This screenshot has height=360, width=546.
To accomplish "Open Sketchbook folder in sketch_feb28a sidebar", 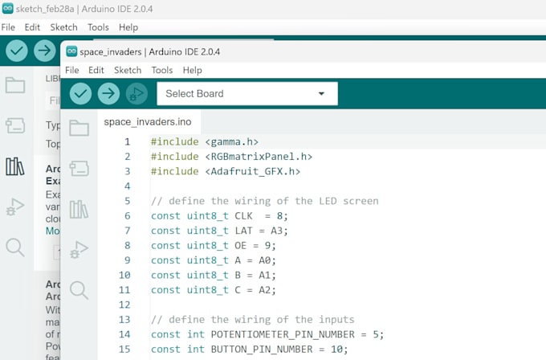I will (15, 84).
